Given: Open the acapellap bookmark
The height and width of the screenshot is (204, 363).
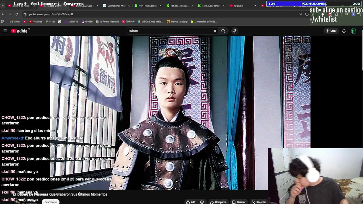Looking at the screenshot, I should [71, 22].
